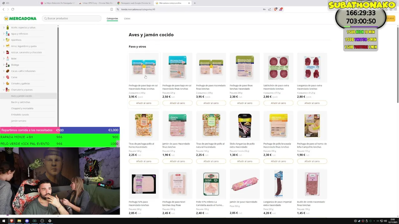This screenshot has height=224, width=399.
Task: Click the Aceite, especias y salsas category icon
Action: click(x=7, y=27)
